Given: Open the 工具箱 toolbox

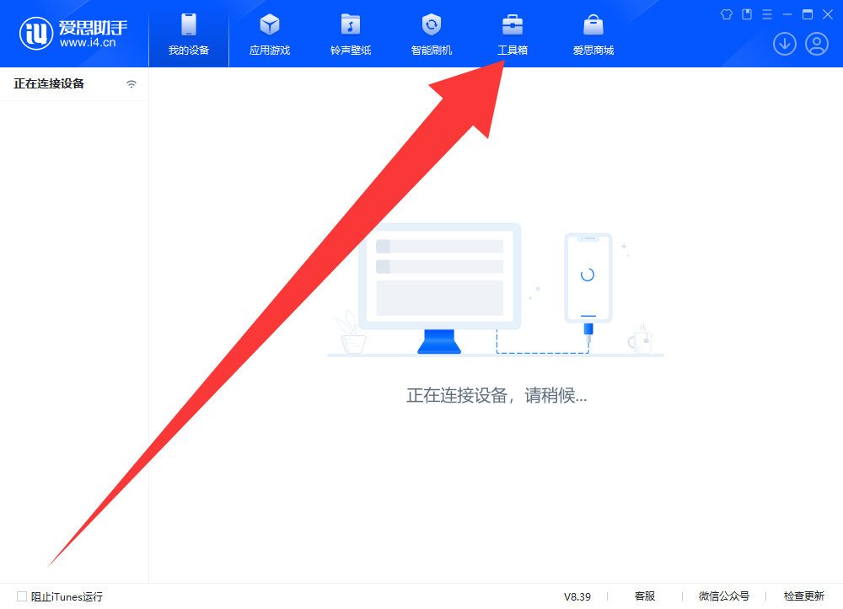Looking at the screenshot, I should tap(512, 35).
